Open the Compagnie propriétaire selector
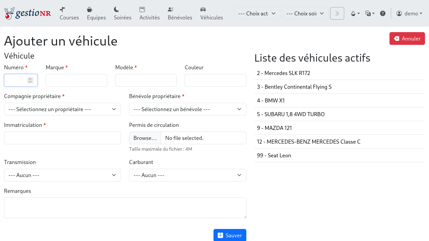This screenshot has width=429, height=241. [x=62, y=109]
